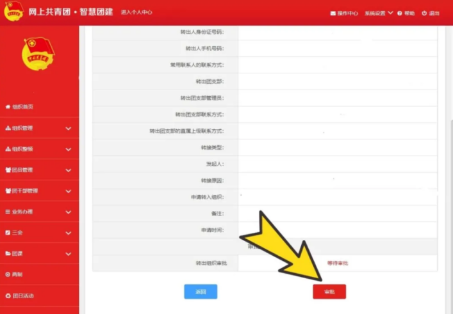Click the 操作中心 envelope icon
This screenshot has height=314, width=453.
pos(333,13)
